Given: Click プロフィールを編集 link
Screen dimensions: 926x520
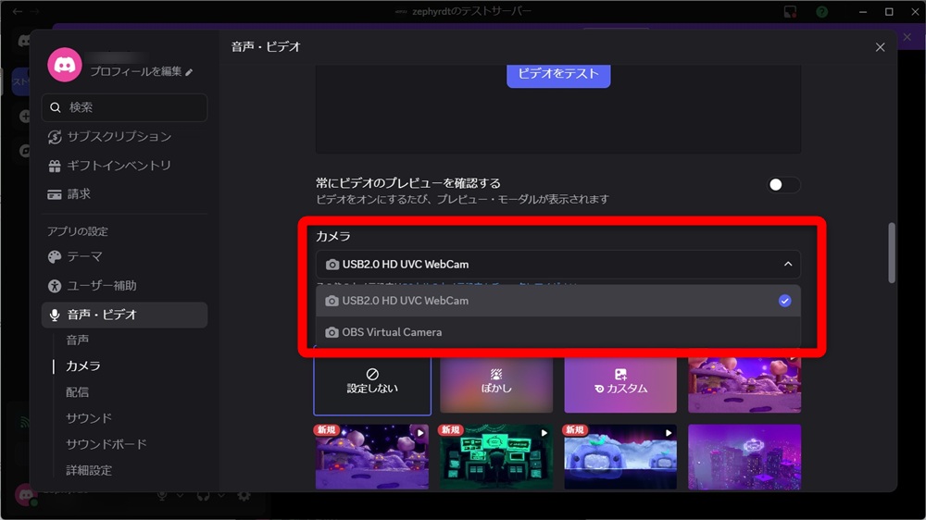Looking at the screenshot, I should (x=136, y=71).
